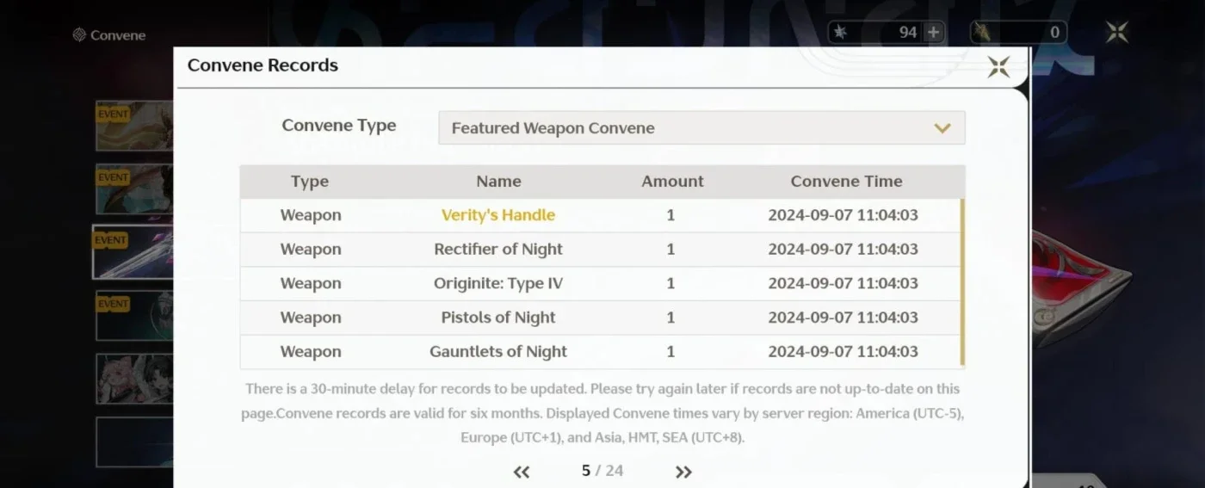
Task: Click the Convene logo icon top-left
Action: click(x=79, y=35)
